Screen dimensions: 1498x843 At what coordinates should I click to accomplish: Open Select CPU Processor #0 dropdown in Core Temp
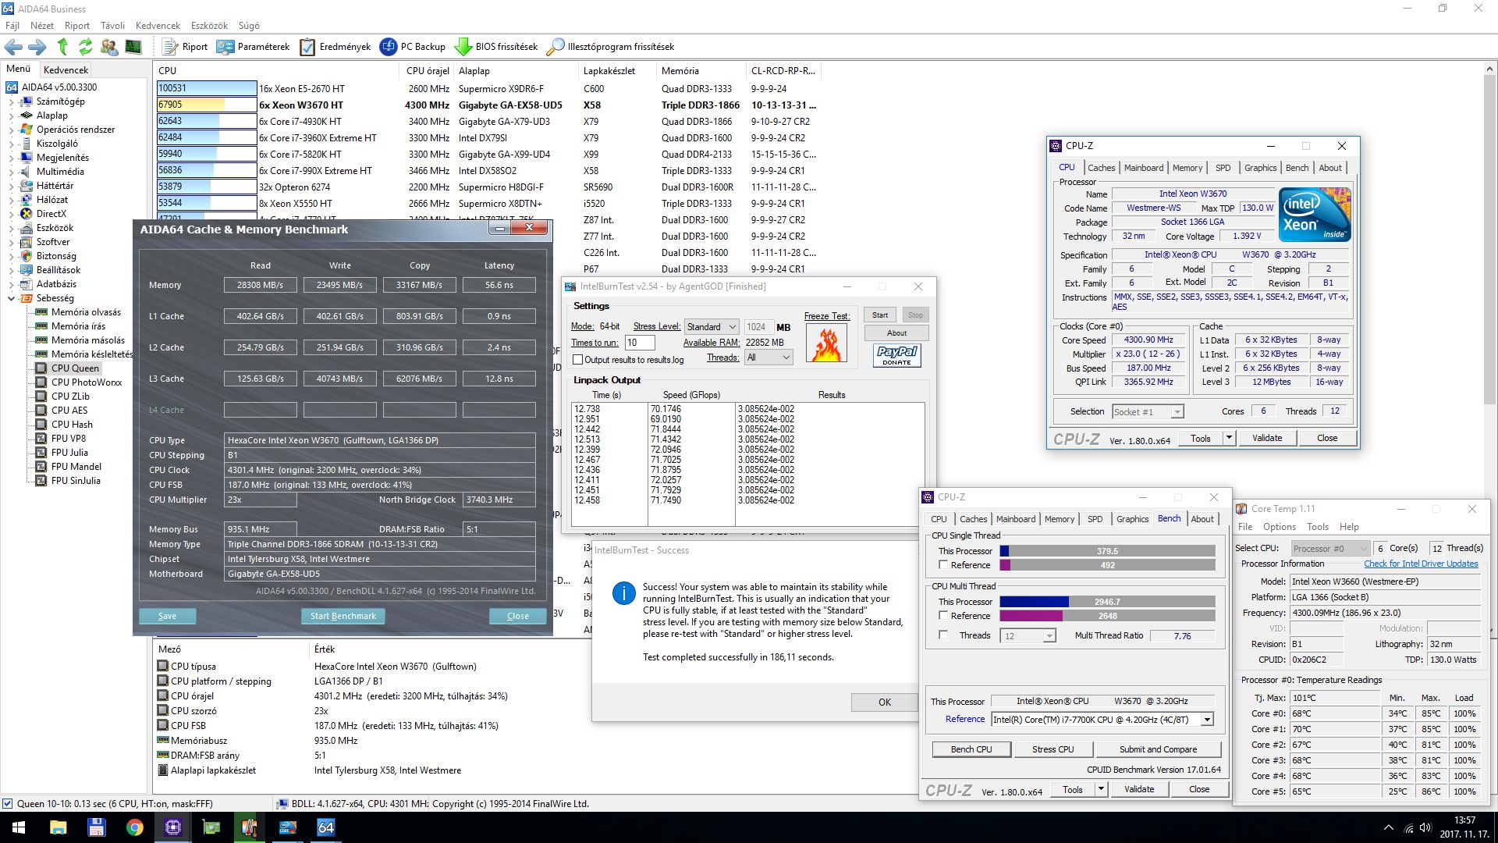[1329, 549]
